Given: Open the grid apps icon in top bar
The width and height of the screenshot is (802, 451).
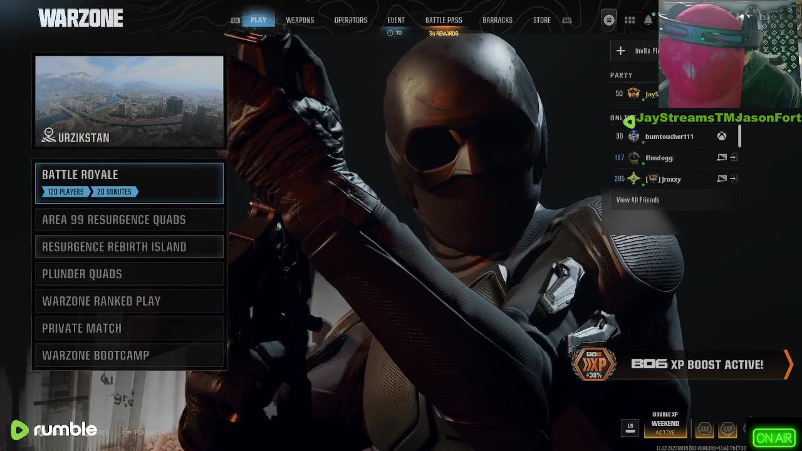Looking at the screenshot, I should pos(630,20).
